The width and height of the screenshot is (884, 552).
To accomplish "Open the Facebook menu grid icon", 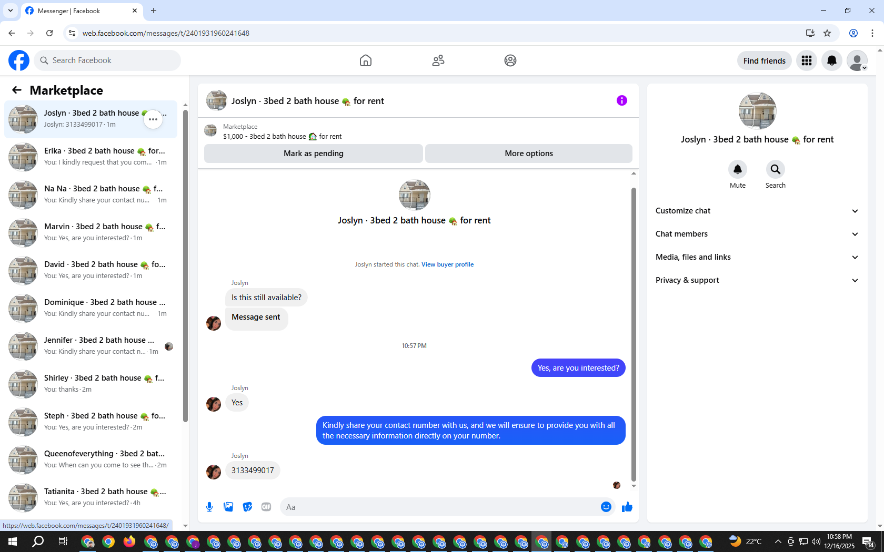I will click(x=807, y=60).
